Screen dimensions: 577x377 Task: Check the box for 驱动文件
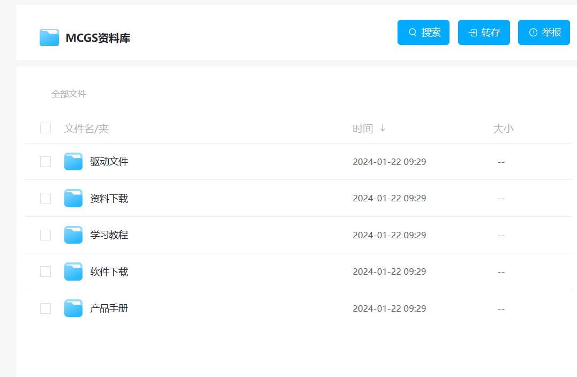click(46, 162)
